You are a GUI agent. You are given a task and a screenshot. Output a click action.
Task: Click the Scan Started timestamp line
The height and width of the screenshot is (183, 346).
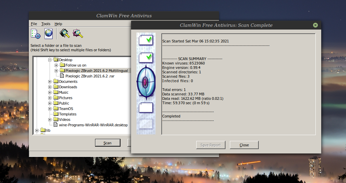click(x=196, y=41)
